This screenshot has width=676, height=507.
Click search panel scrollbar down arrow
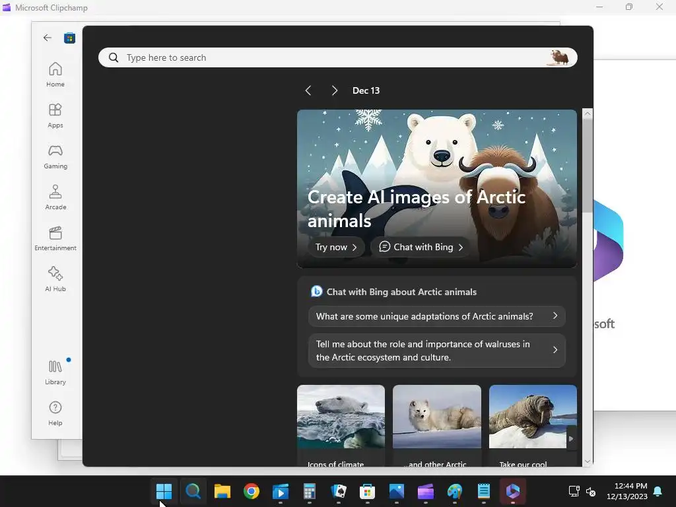pos(587,461)
